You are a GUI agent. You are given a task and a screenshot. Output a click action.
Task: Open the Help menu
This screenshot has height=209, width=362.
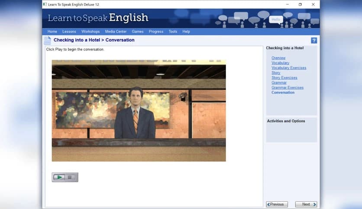point(186,32)
